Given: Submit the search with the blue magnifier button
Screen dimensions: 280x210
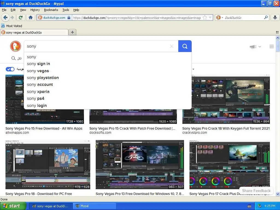Looking at the screenshot, I should point(185,46).
